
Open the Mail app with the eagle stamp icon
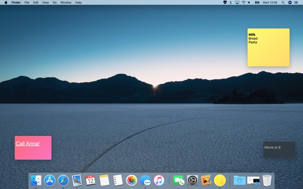[x=77, y=180]
